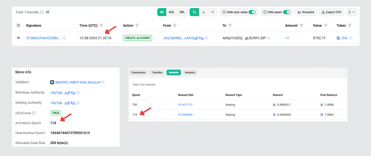Switch to the Rewards tab
This screenshot has height=156, width=371.
[174, 73]
